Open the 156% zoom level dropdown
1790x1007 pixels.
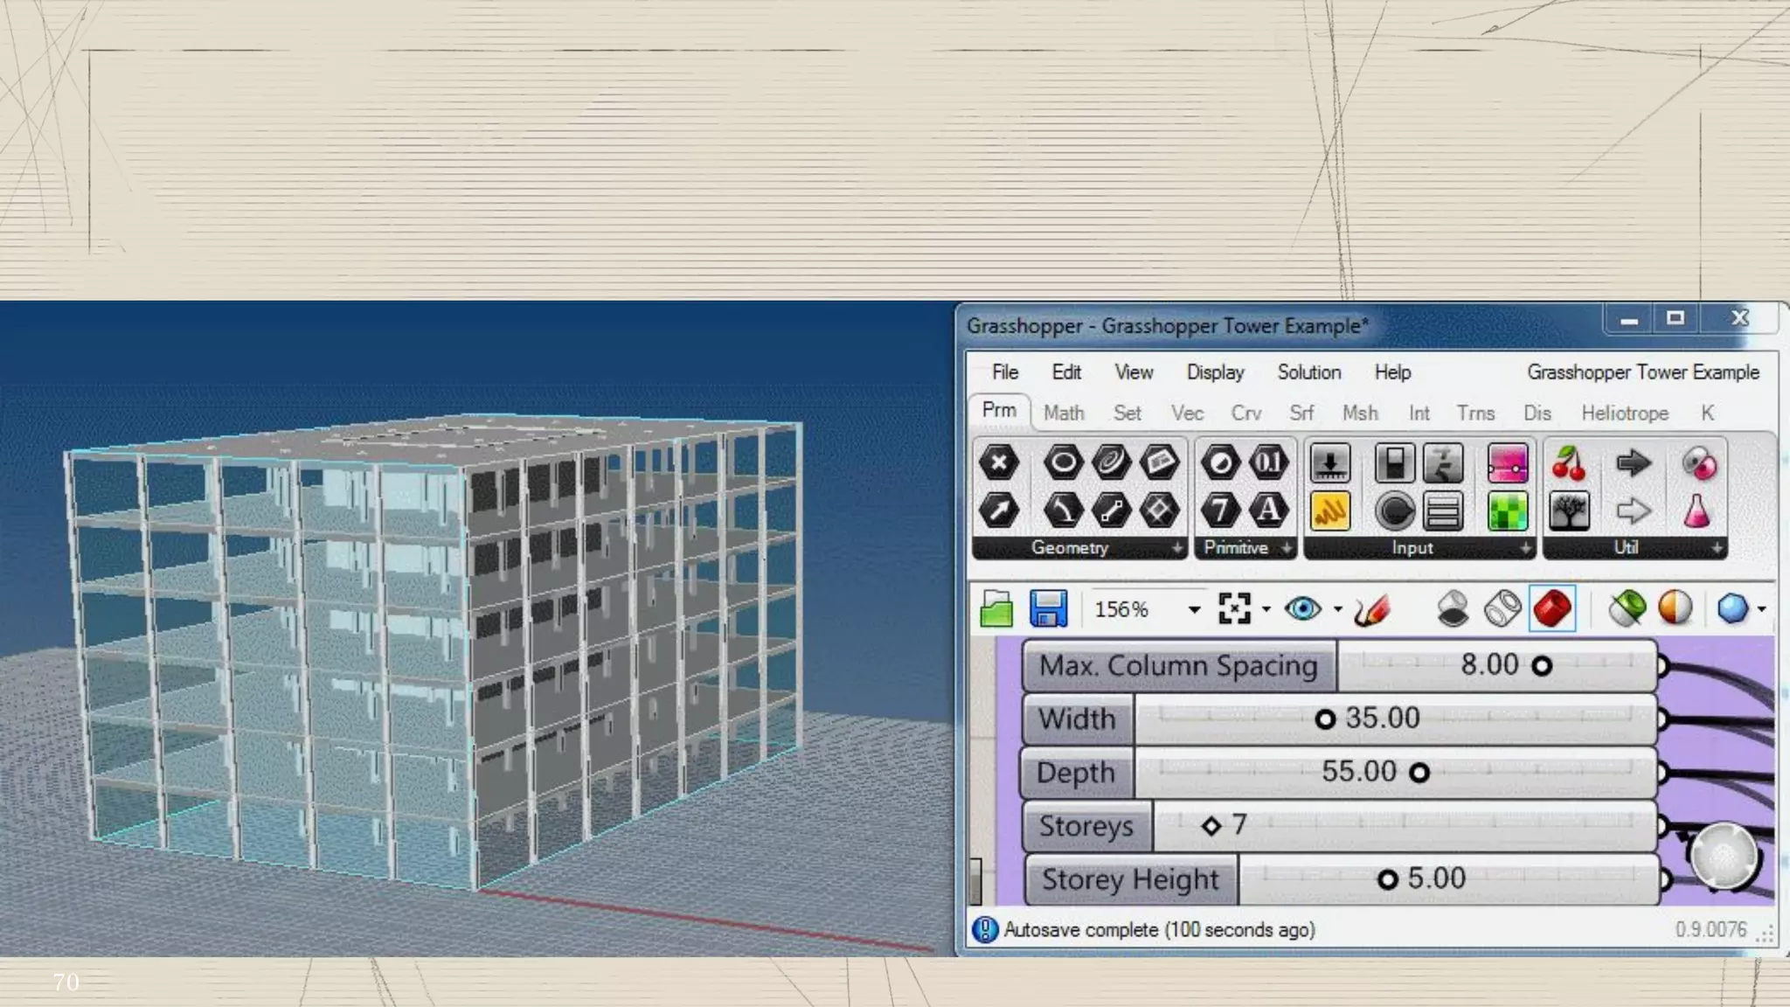click(x=1194, y=609)
